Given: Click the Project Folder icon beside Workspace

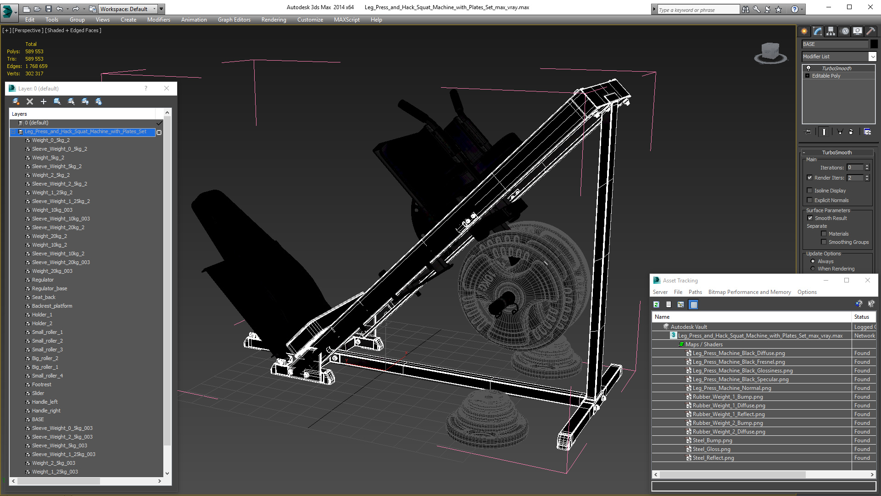Looking at the screenshot, I should coord(93,9).
